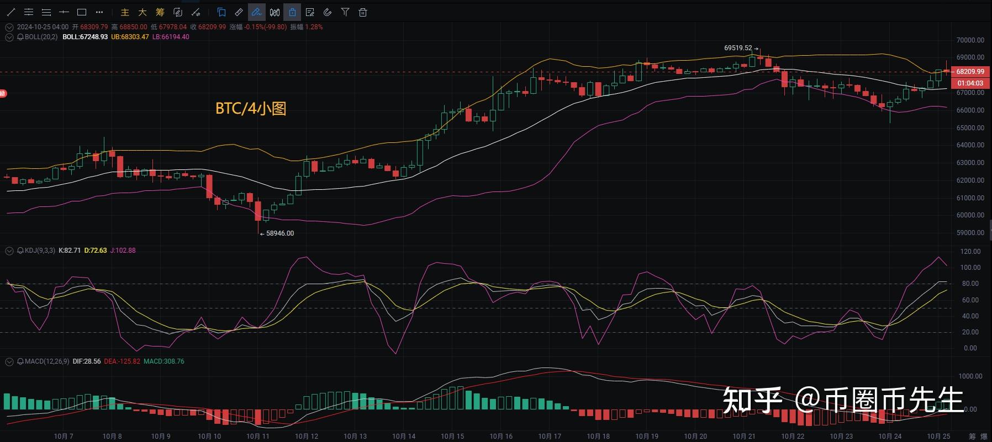Viewport: 992px width, 442px height.
Task: Click the filter funnel icon
Action: (x=345, y=12)
